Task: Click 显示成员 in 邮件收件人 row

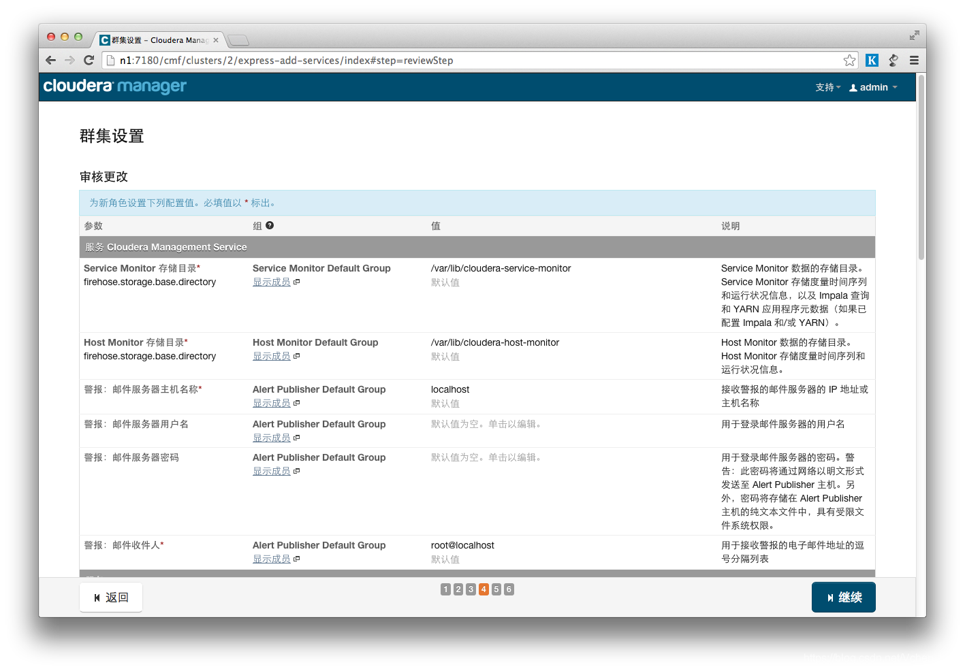Action: [x=272, y=559]
